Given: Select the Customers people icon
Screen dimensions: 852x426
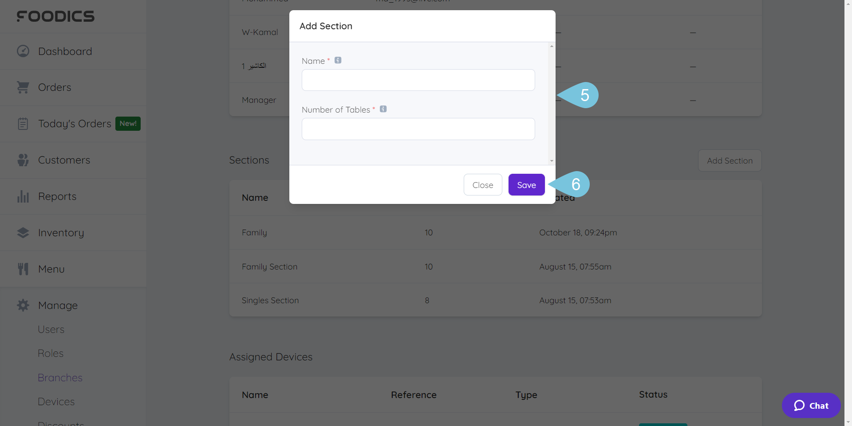Looking at the screenshot, I should [23, 160].
